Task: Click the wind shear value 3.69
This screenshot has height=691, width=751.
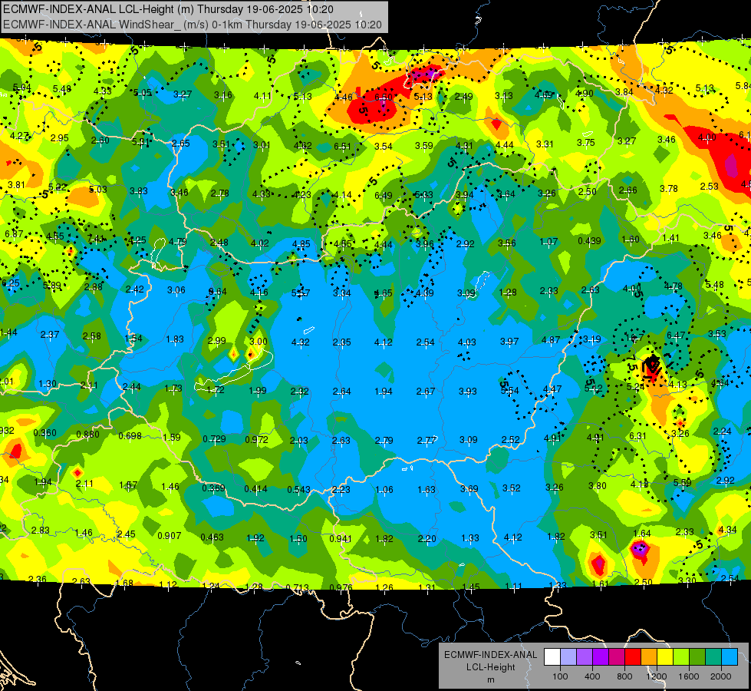Action: pyautogui.click(x=469, y=488)
